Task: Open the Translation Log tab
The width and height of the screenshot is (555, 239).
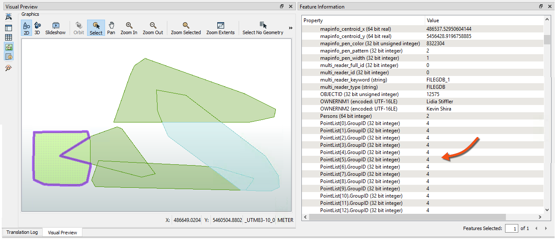Action: [x=22, y=232]
